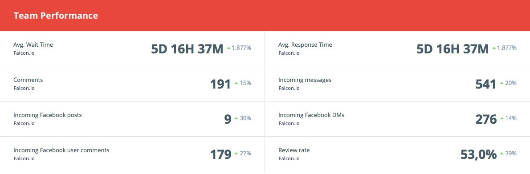The image size is (530, 174).
Task: Open the Avg. Wait Time metric label
Action: pos(33,45)
